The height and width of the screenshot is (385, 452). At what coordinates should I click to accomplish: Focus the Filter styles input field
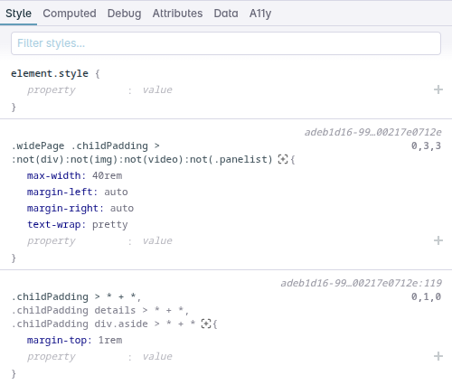click(226, 43)
